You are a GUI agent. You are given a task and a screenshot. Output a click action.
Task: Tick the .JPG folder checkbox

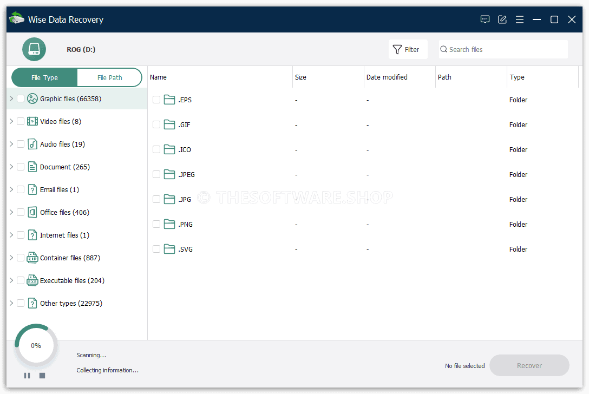(x=156, y=200)
